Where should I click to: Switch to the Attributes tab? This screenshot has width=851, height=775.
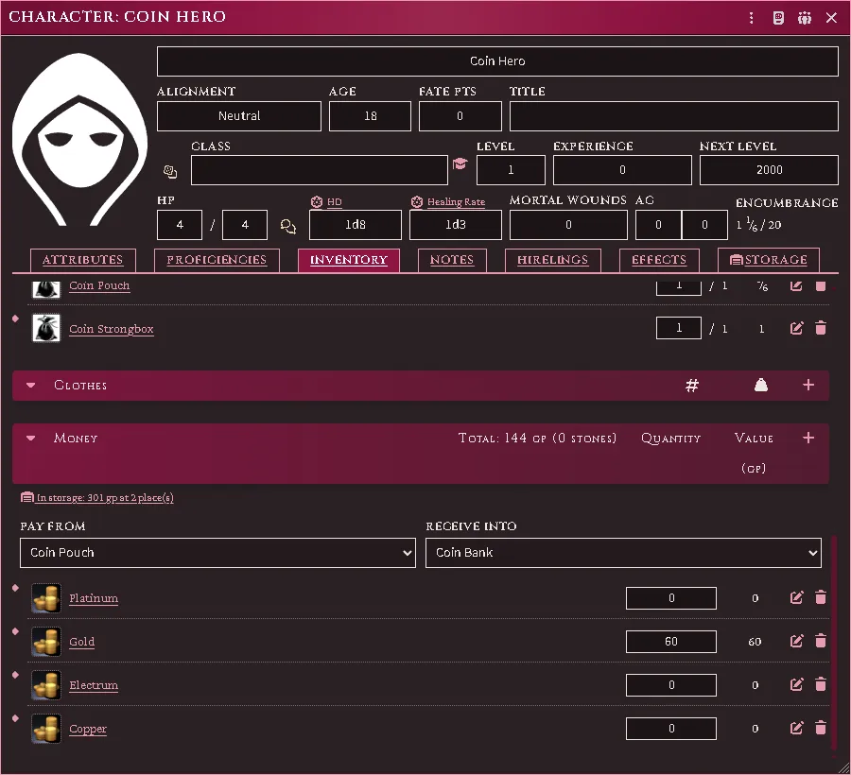click(x=82, y=260)
